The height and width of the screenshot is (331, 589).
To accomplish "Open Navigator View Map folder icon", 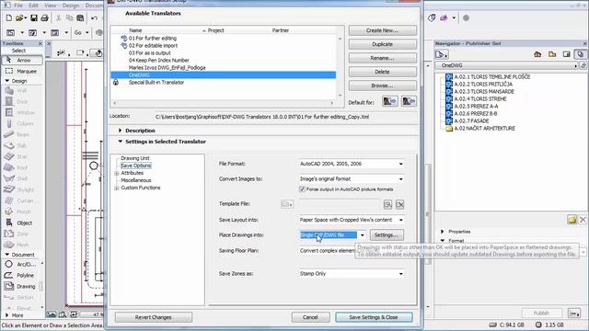I will click(x=552, y=55).
